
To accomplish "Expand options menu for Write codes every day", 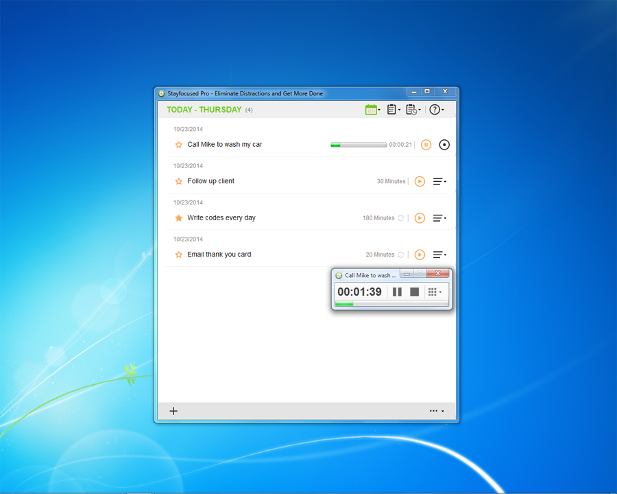I will [439, 218].
